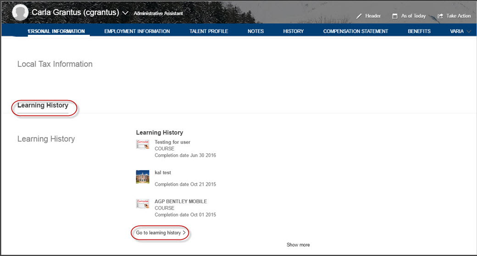Image resolution: width=477 pixels, height=256 pixels.
Task: Click the AGP BENTLEY MOBILE course thumbnail
Action: click(x=142, y=204)
